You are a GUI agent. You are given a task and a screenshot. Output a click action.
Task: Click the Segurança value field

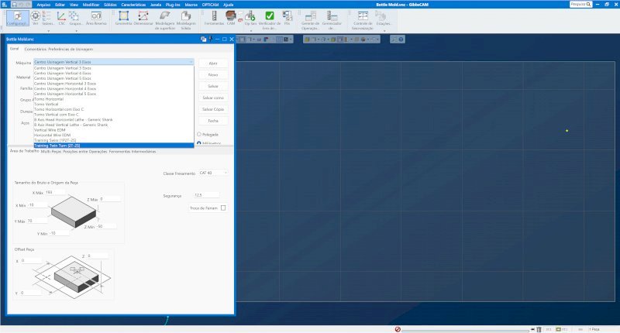[x=206, y=194]
